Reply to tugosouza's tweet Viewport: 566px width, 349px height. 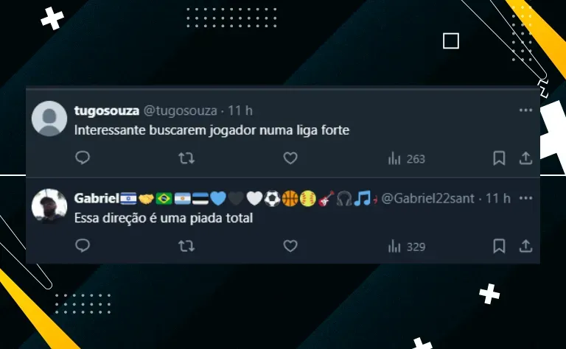83,158
